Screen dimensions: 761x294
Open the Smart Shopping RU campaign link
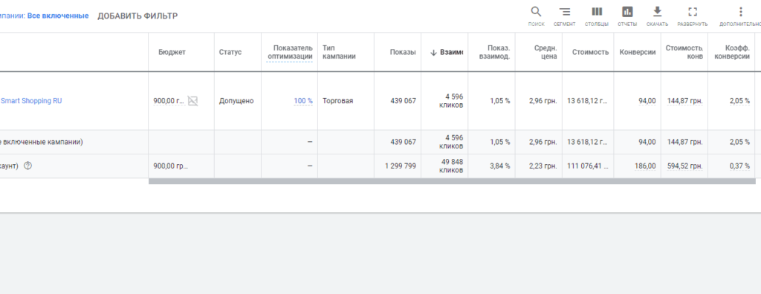tap(31, 101)
